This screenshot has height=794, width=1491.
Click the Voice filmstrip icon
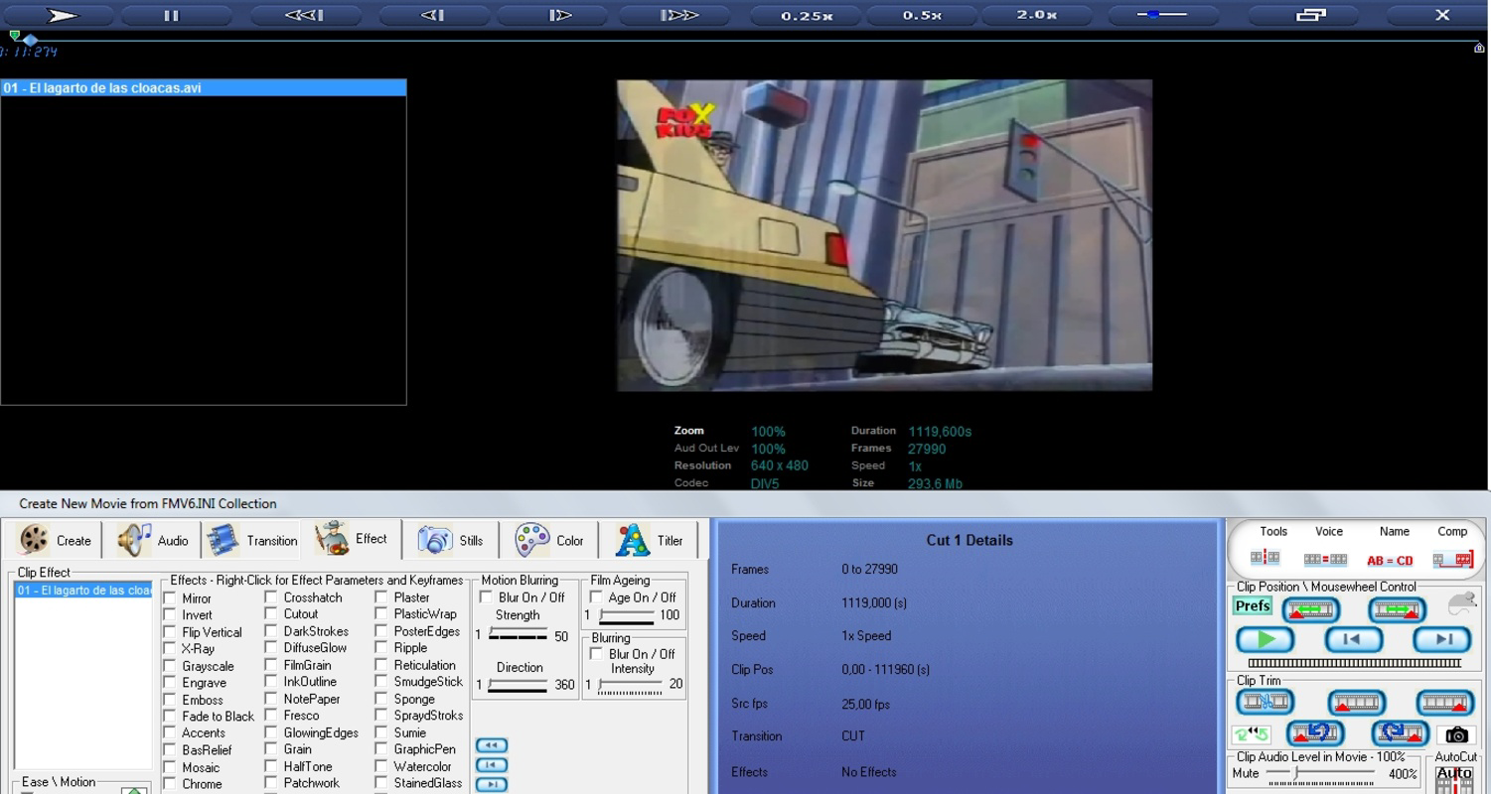[1325, 560]
